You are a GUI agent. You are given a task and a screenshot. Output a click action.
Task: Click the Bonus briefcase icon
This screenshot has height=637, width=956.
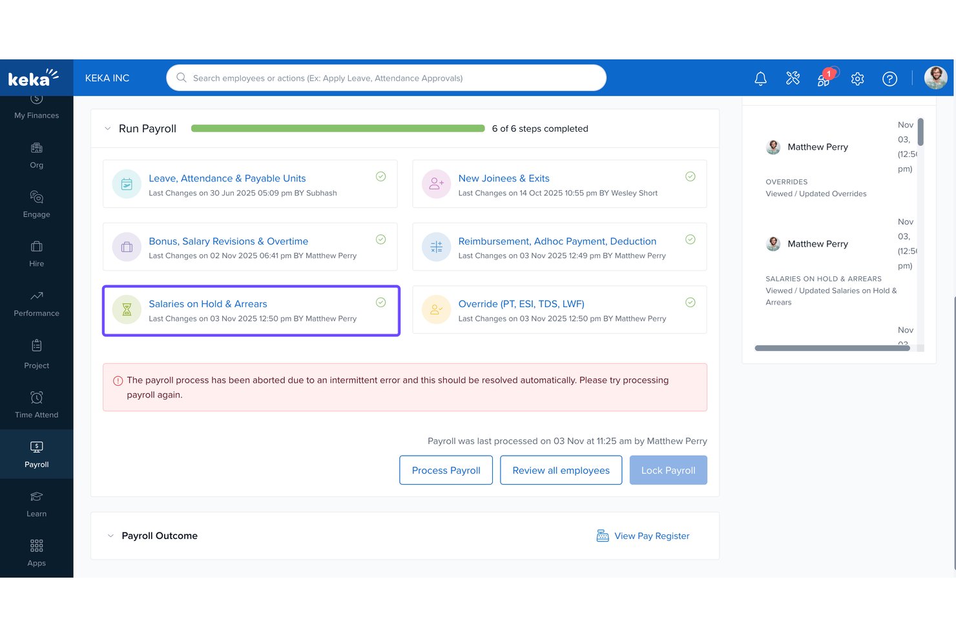click(127, 247)
